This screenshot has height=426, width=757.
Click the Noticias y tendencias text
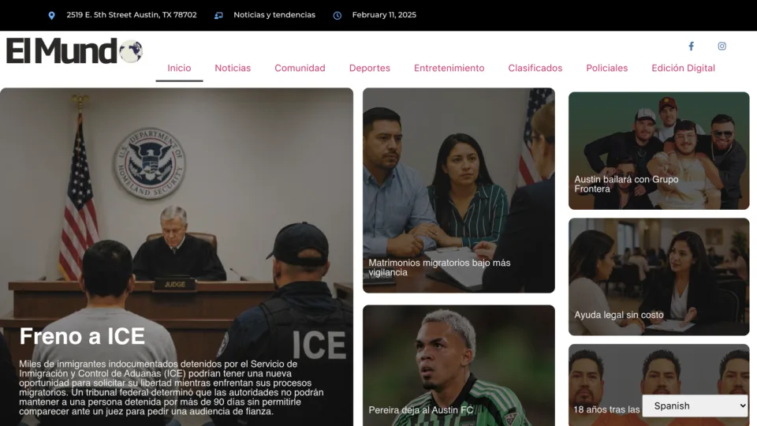click(x=274, y=15)
